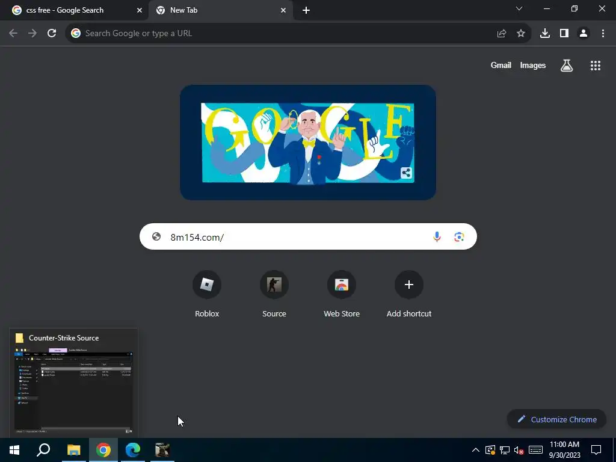Open Counter-Strike game icon on taskbar

[162, 450]
